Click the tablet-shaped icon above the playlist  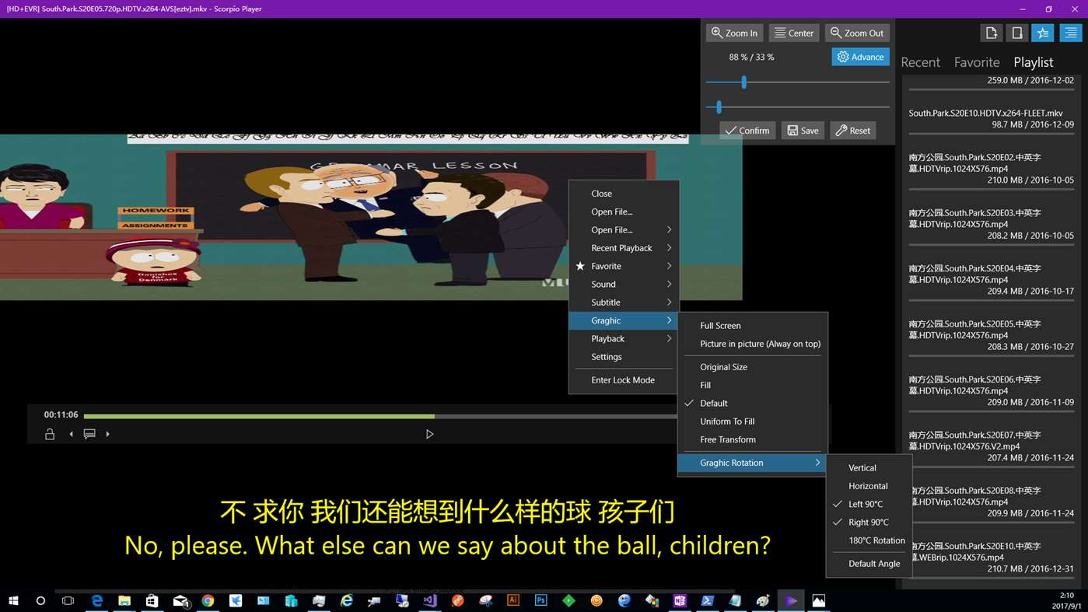(1017, 33)
